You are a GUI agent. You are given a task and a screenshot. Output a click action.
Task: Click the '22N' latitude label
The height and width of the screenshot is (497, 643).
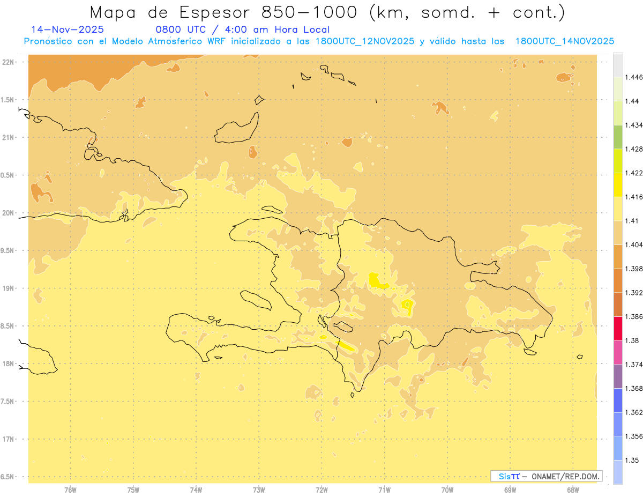(8, 62)
